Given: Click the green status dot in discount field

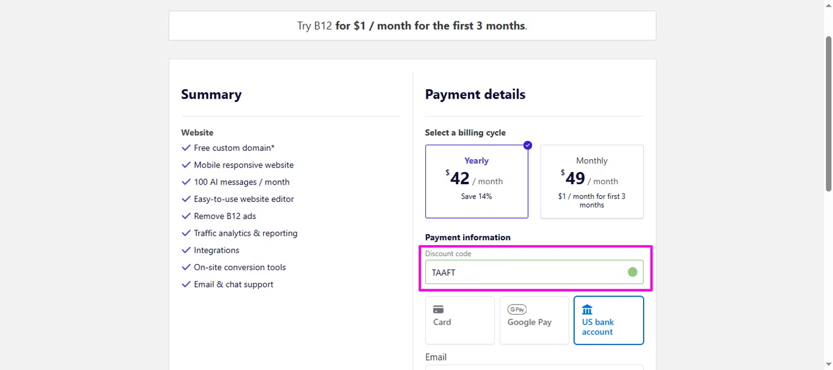Looking at the screenshot, I should (632, 272).
